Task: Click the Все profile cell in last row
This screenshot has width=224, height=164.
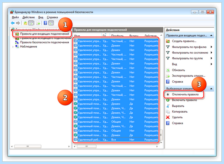Action: click(x=113, y=140)
